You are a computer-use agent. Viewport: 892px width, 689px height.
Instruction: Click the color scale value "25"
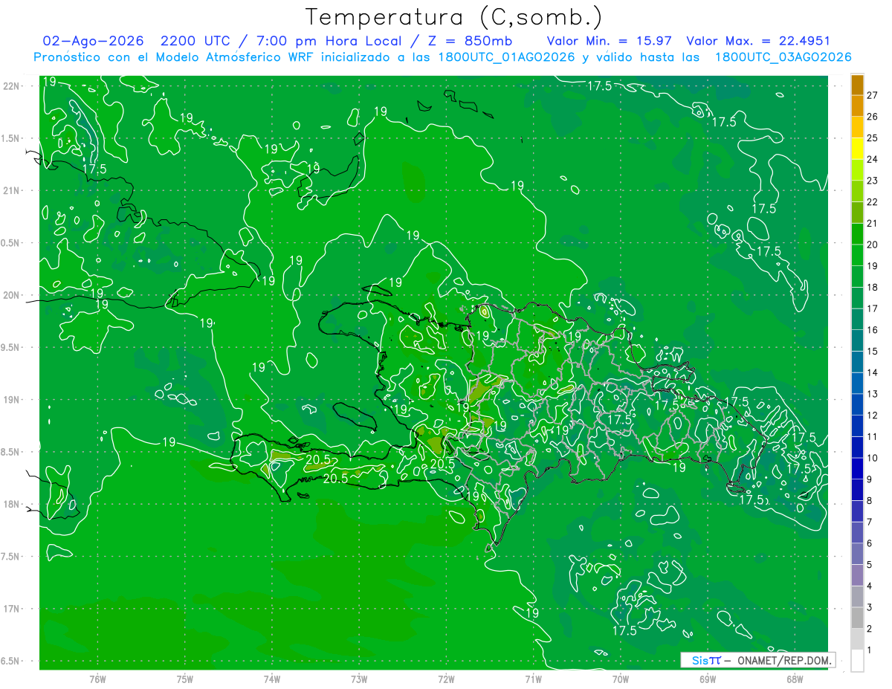point(872,138)
